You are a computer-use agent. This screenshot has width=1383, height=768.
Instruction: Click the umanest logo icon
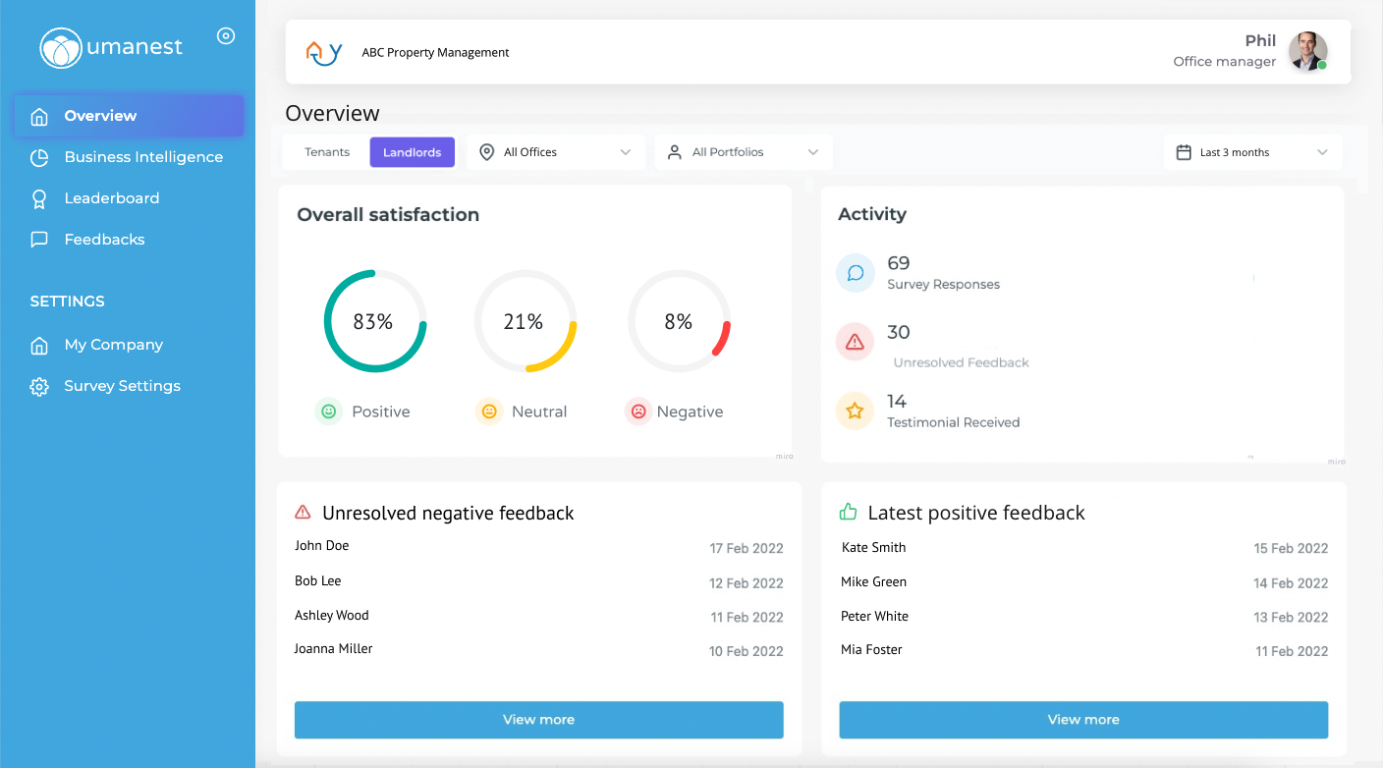(x=61, y=48)
